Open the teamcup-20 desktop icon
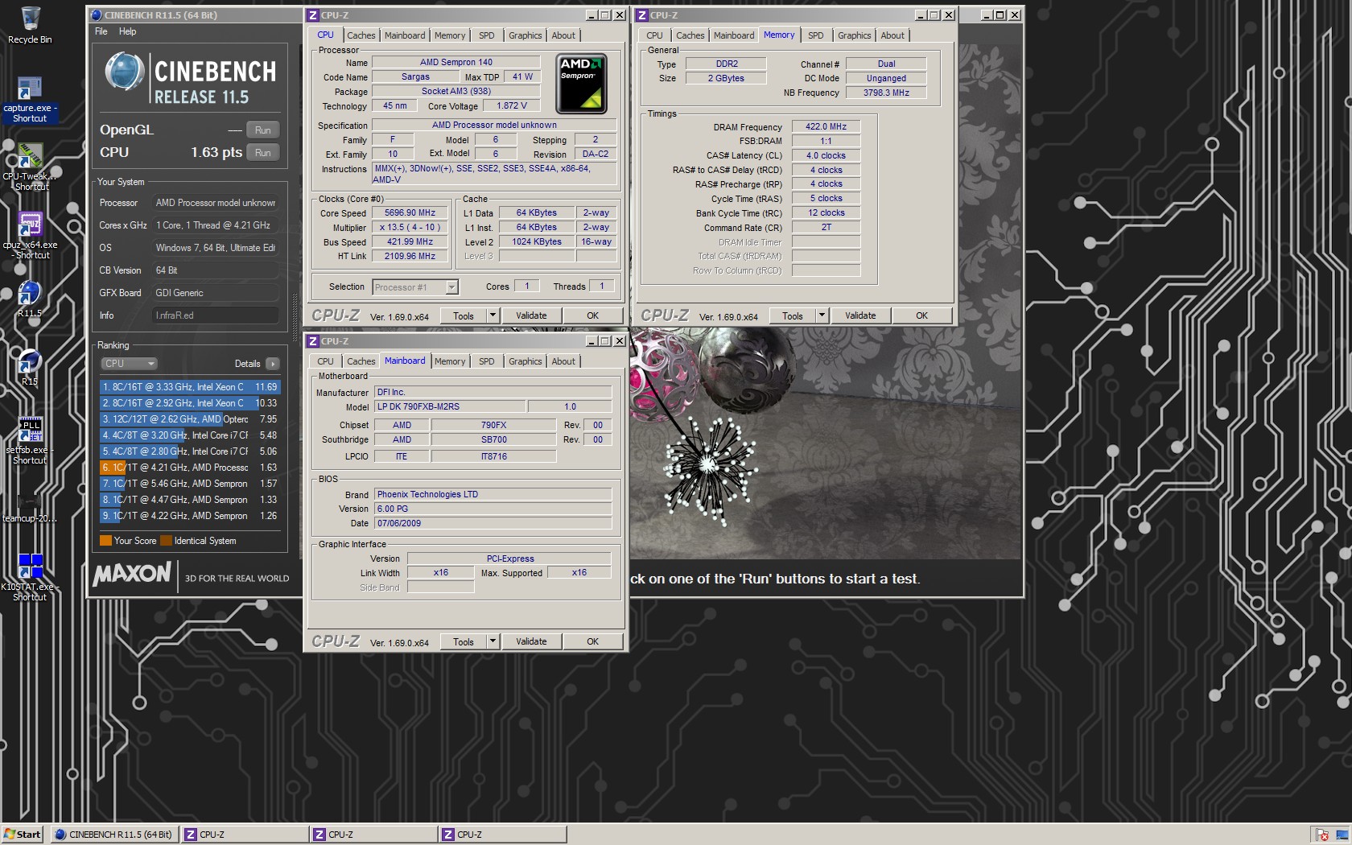 pyautogui.click(x=30, y=505)
